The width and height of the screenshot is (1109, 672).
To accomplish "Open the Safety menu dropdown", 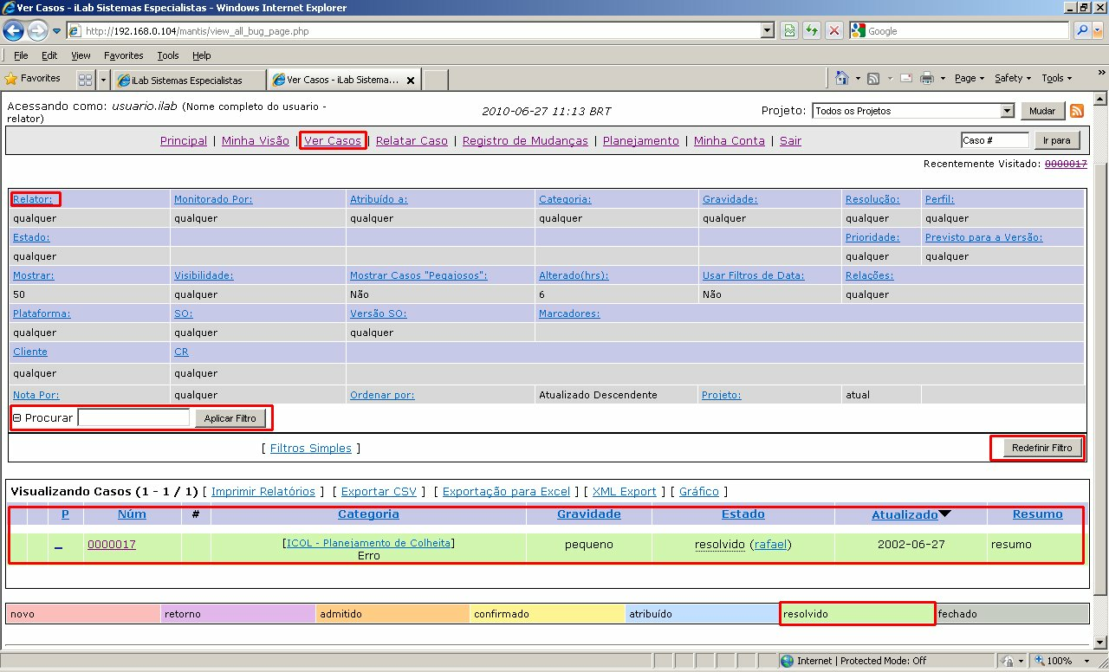I will (1013, 78).
